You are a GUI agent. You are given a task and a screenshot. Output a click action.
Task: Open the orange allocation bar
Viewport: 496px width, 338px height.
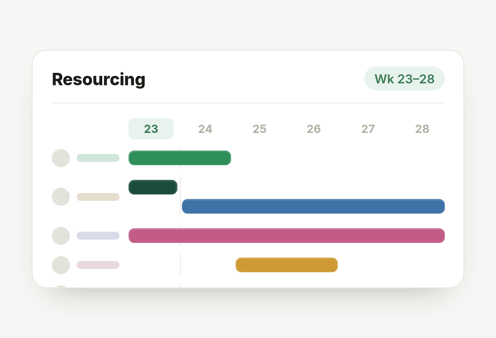click(287, 265)
